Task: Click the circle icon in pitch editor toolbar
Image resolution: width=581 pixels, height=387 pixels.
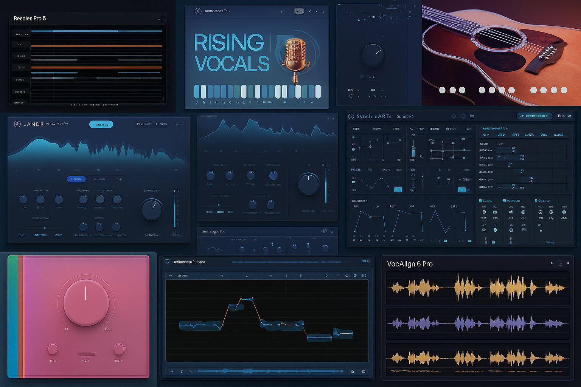Action: point(347,276)
